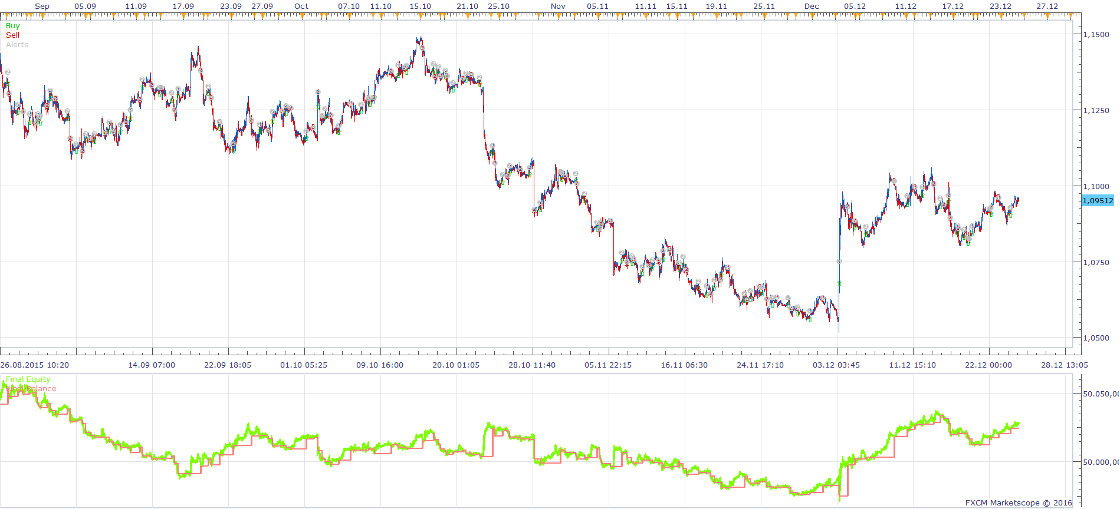The image size is (1120, 509).
Task: Click the 27.09 date on top timeline
Action: pos(262,6)
